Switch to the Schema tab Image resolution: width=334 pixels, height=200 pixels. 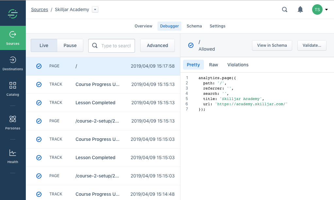tap(194, 26)
